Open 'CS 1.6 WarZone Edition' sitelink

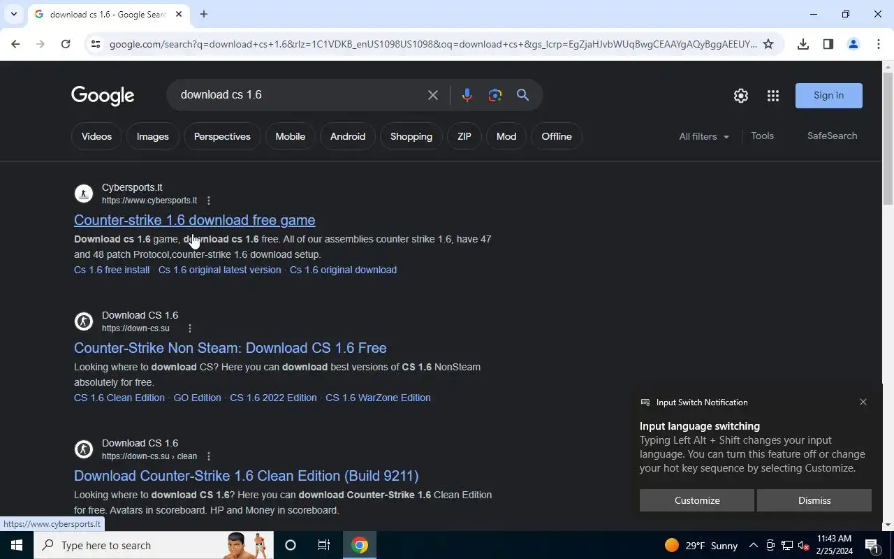[378, 398]
